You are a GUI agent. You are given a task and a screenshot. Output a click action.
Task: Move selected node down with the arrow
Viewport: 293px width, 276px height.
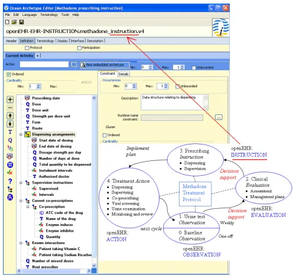tap(10, 124)
